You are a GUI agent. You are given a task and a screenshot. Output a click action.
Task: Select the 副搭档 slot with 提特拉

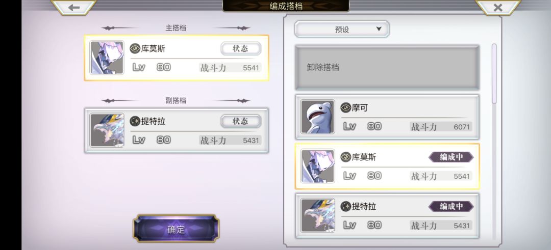coord(177,130)
